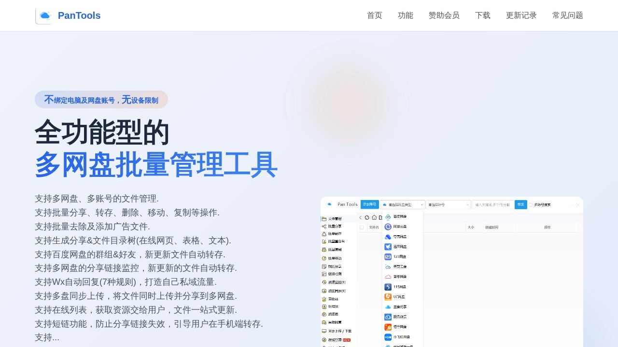Click the 阿里云盘 icon in the dropdown list
This screenshot has height=347, width=618.
[x=388, y=227]
